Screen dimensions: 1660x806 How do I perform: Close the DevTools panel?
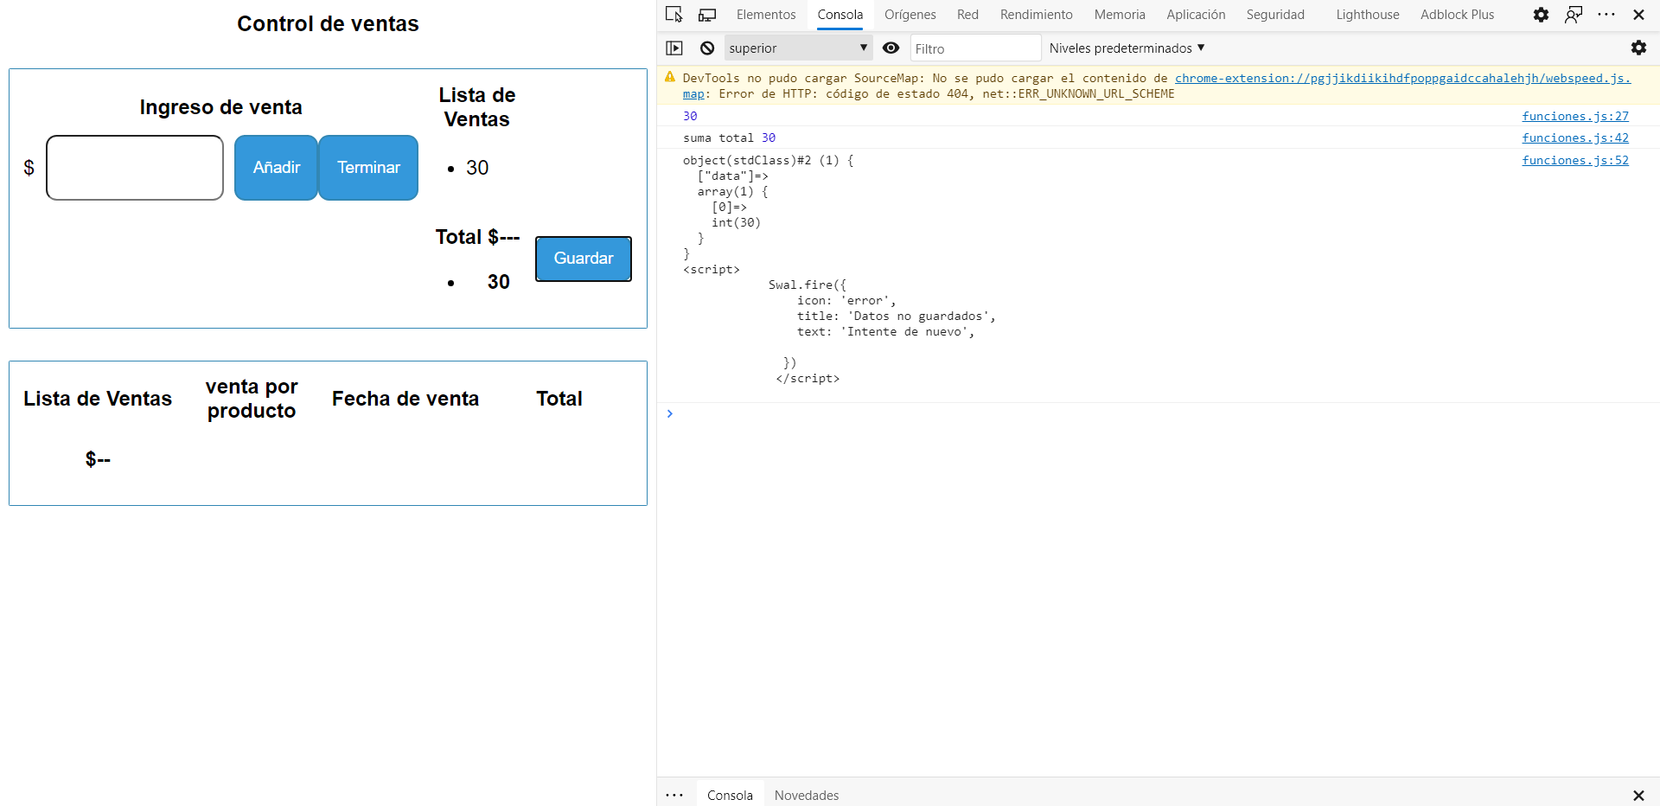[x=1638, y=15]
